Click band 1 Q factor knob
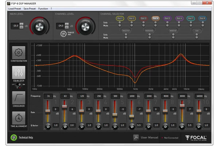 [48, 126]
